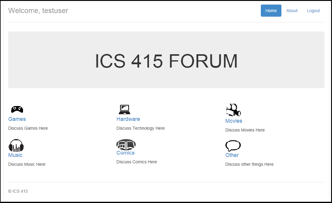Click the speech bubble Other icon
Screen dimensions: 332x203
(233, 146)
